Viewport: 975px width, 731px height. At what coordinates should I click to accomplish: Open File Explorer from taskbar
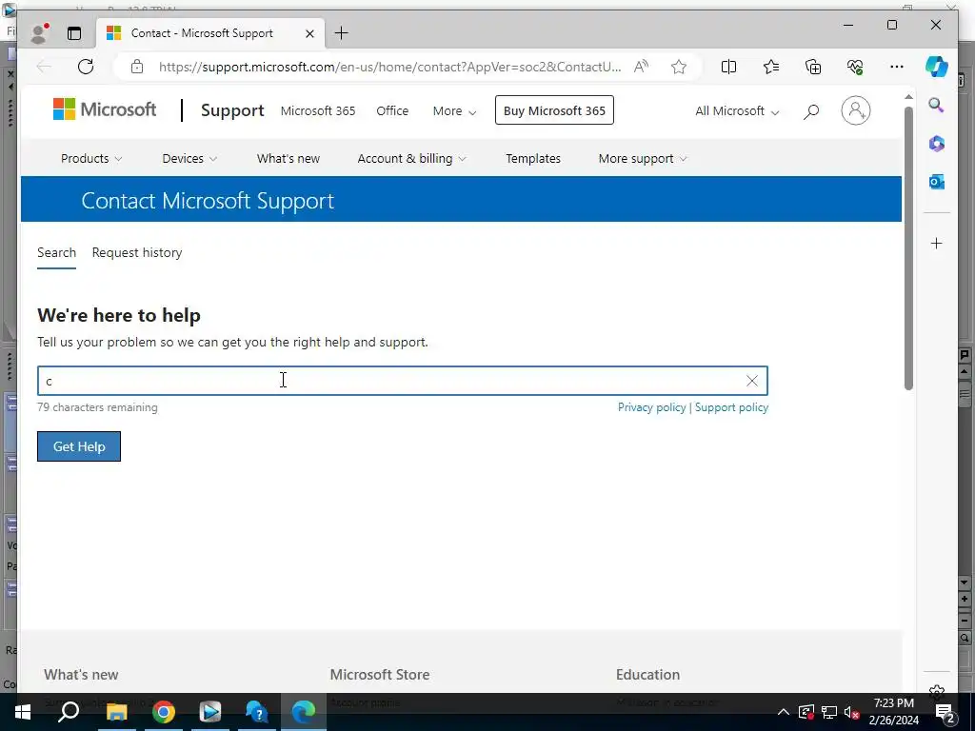pyautogui.click(x=116, y=712)
